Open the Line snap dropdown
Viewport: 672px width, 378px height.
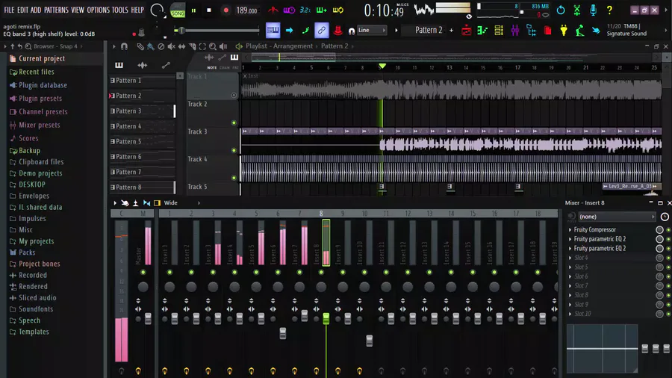pyautogui.click(x=372, y=30)
